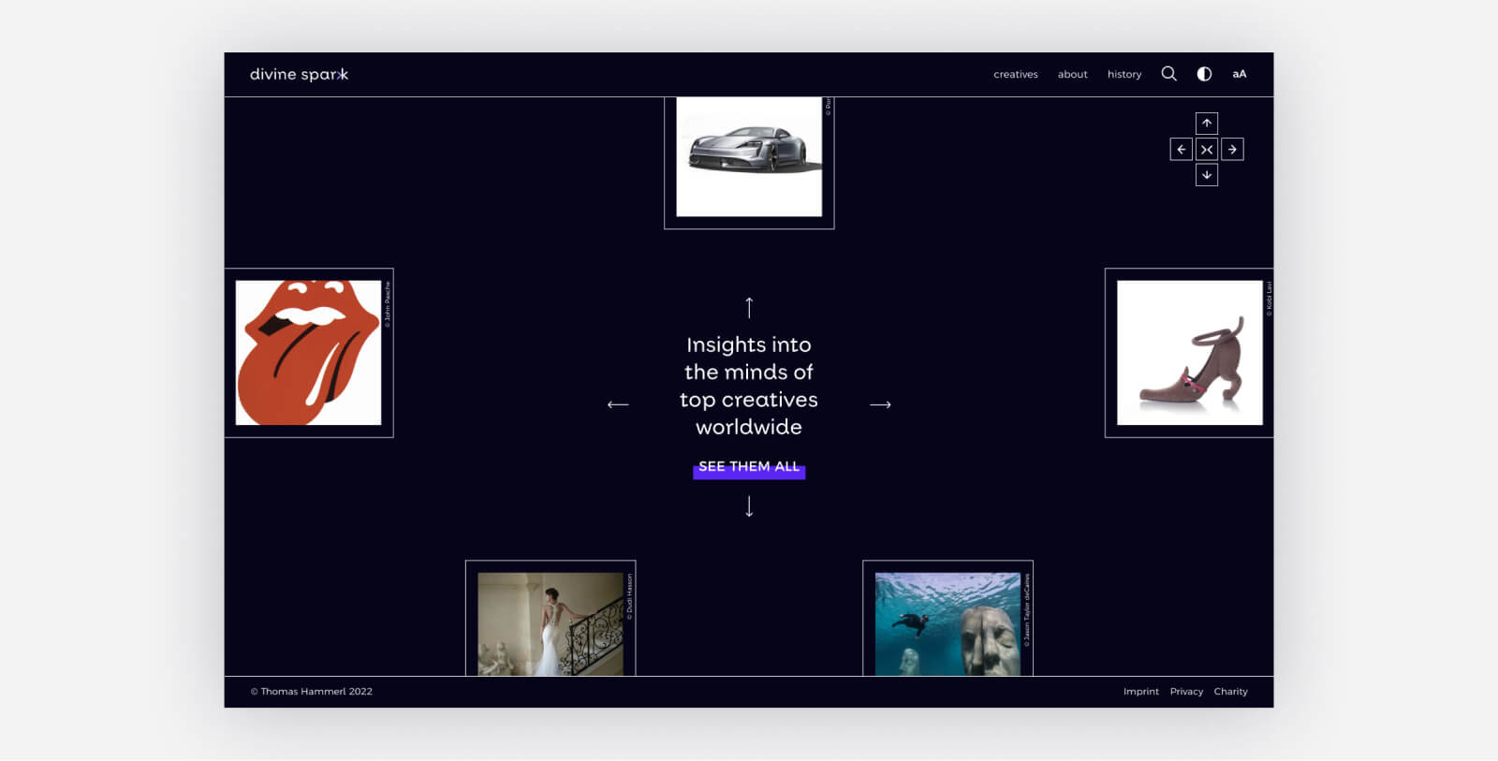Viewport: 1498px width, 761px height.
Task: Click the thin right arrow beside the headline
Action: pyautogui.click(x=880, y=404)
